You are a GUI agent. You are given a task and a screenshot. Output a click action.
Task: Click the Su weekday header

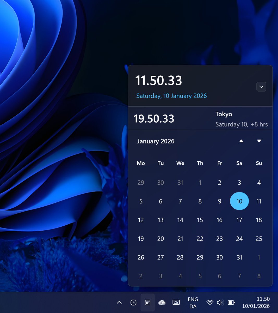[259, 163]
